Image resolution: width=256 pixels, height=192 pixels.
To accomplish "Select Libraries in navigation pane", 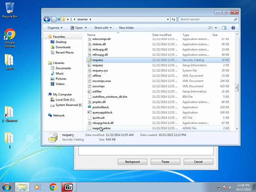I will point(58,63).
